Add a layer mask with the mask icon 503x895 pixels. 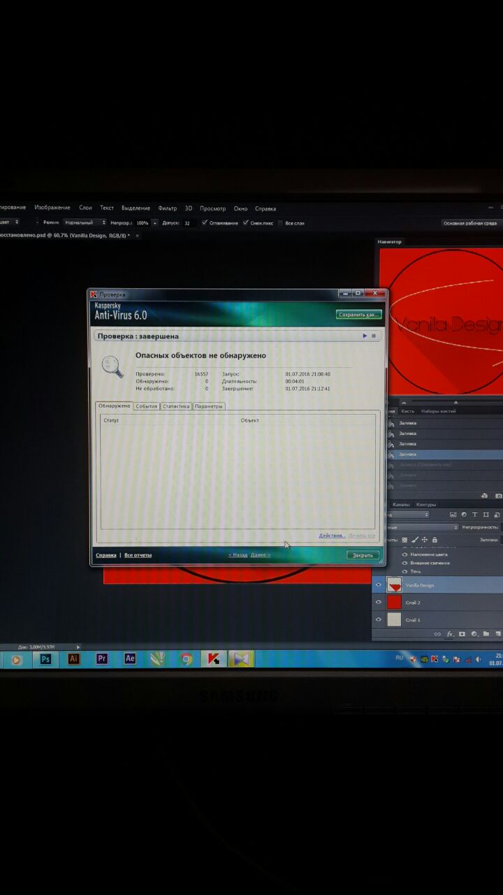click(x=462, y=634)
